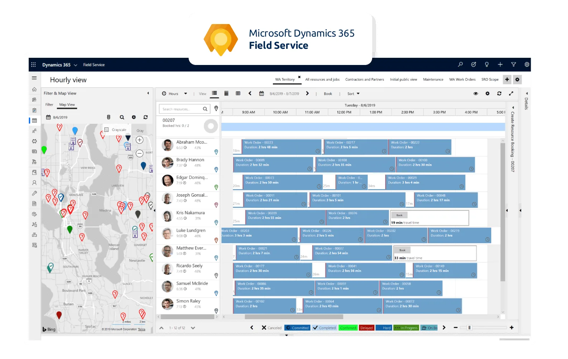Refresh the schedule board
Image resolution: width=568 pixels, height=359 pixels.
(x=499, y=94)
